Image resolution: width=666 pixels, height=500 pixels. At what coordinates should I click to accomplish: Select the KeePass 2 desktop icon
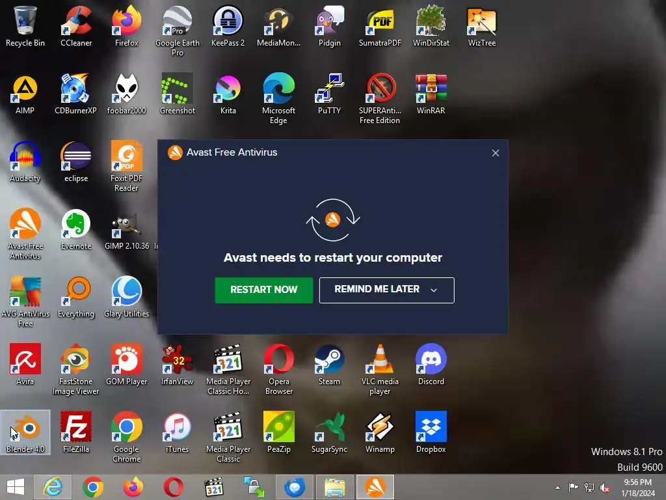click(228, 26)
